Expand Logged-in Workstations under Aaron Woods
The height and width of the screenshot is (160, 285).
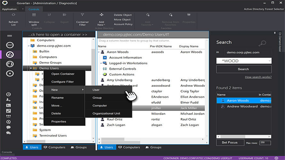(x=101, y=63)
